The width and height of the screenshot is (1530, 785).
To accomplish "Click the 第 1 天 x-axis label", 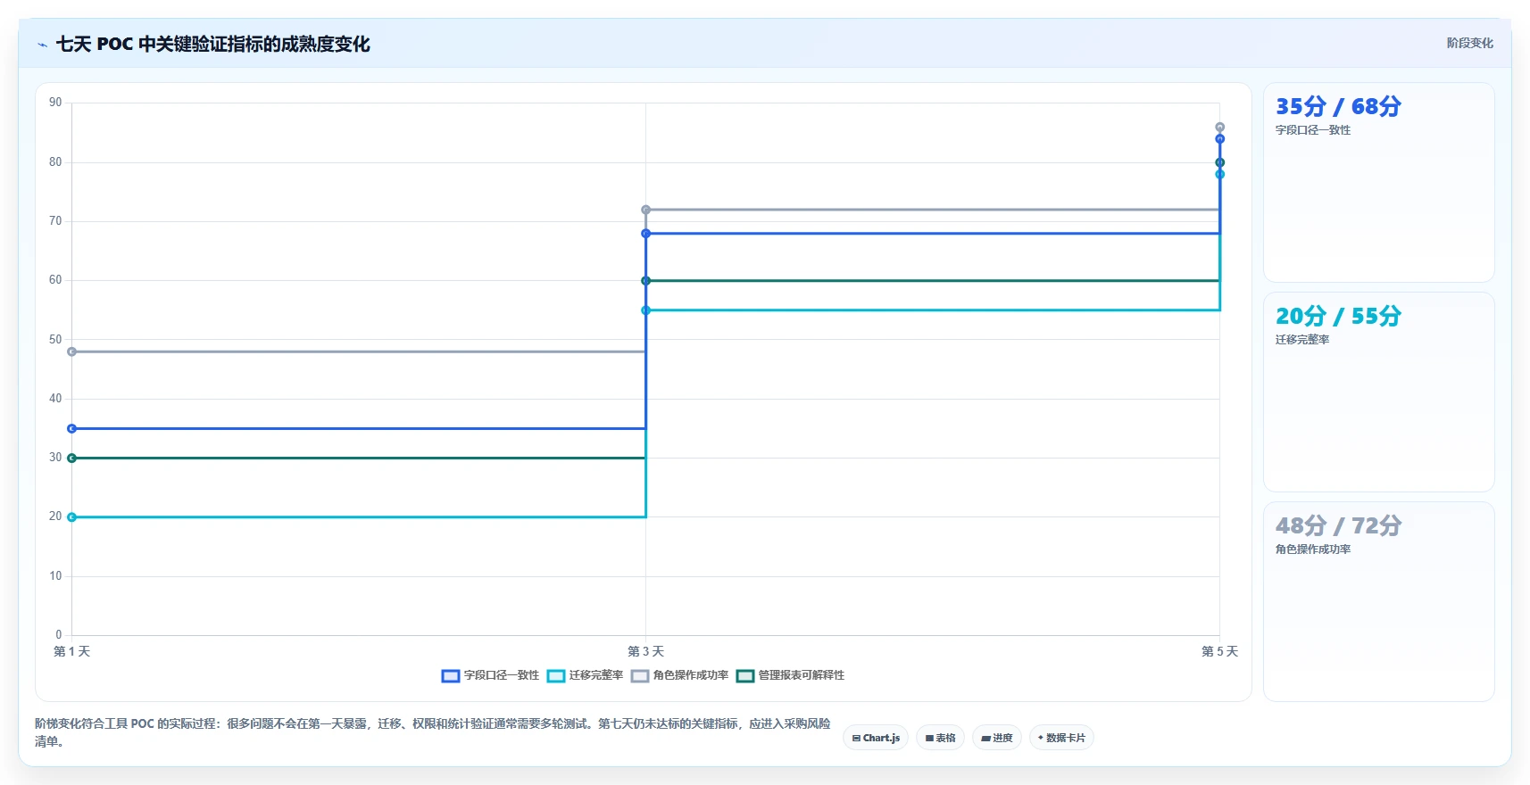I will pos(71,651).
